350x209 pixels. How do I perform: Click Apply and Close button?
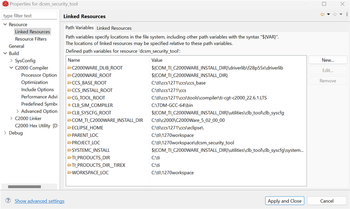pos(285,201)
